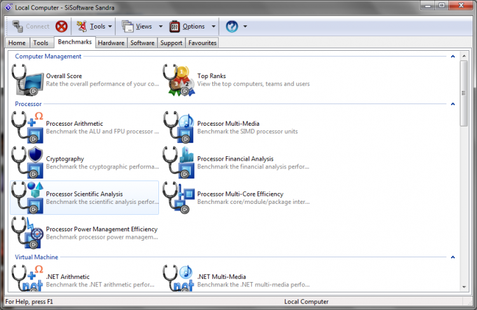The image size is (477, 310).
Task: Open the Views dropdown arrow
Action: point(161,27)
